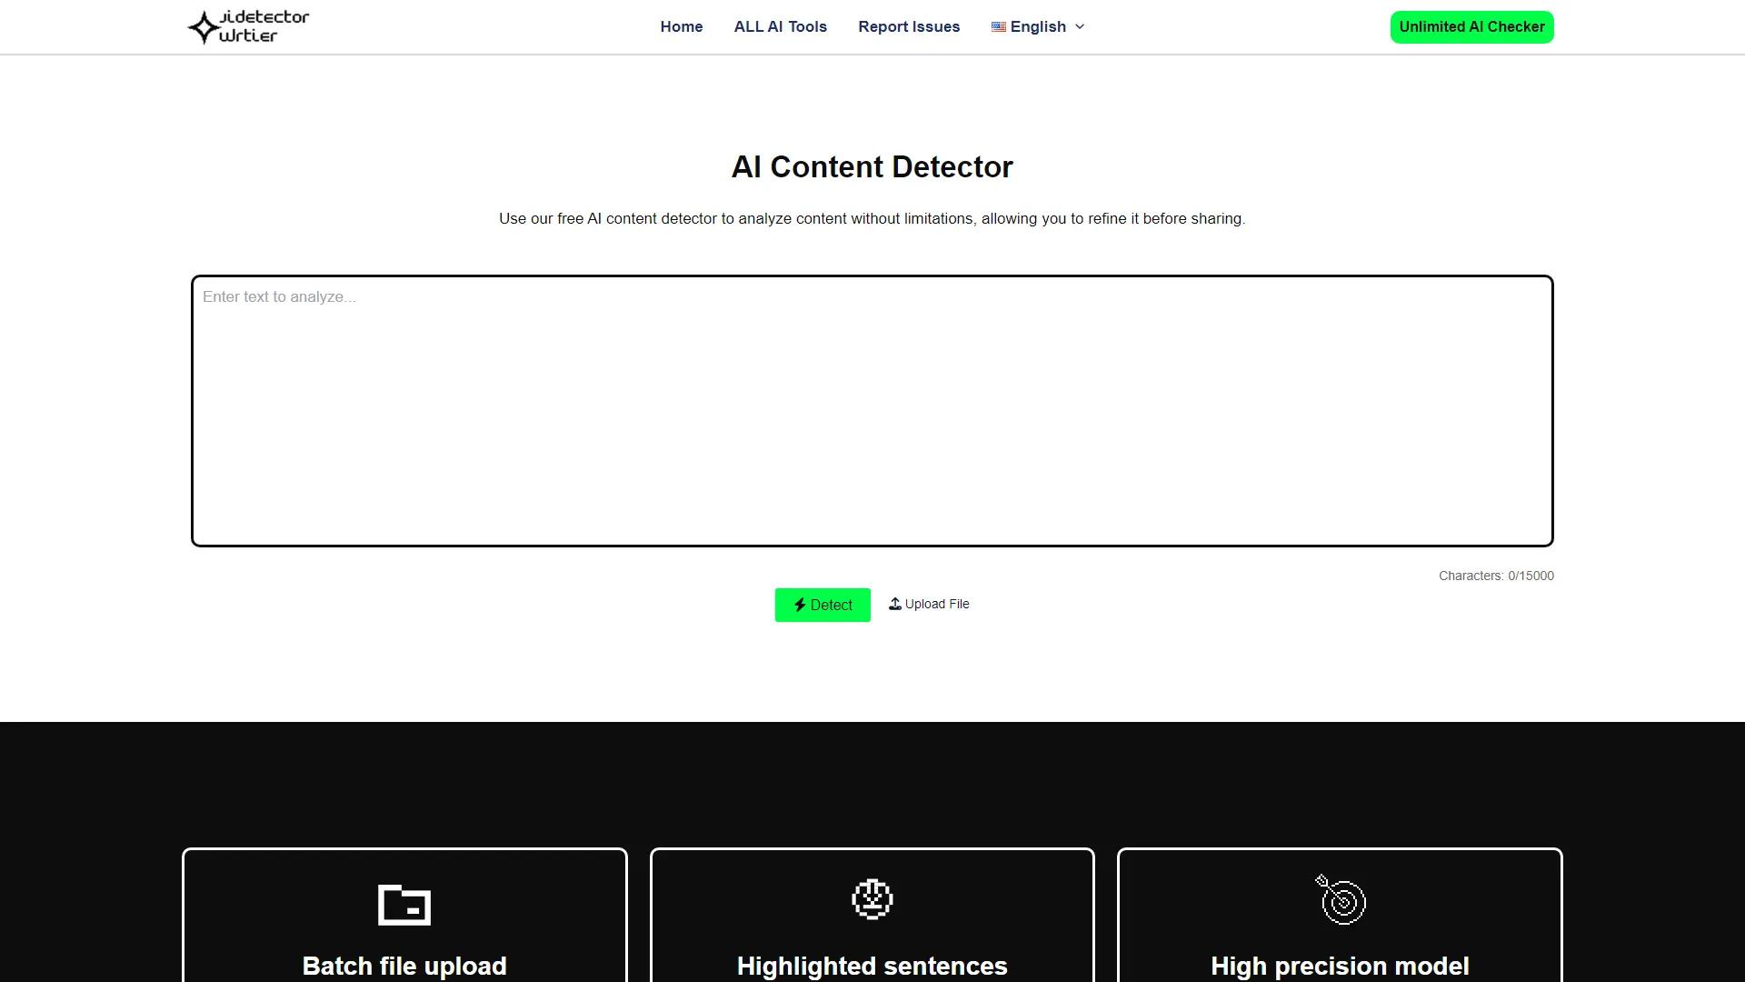Click inside the text analysis input area

tap(872, 409)
